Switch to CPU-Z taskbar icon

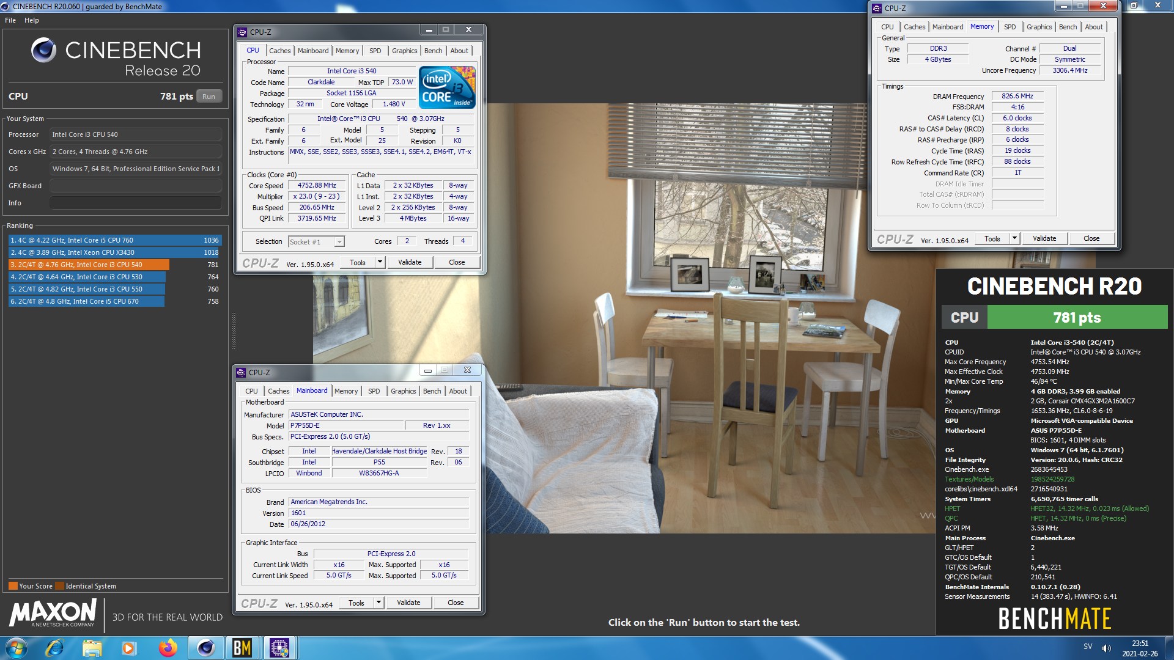point(279,648)
